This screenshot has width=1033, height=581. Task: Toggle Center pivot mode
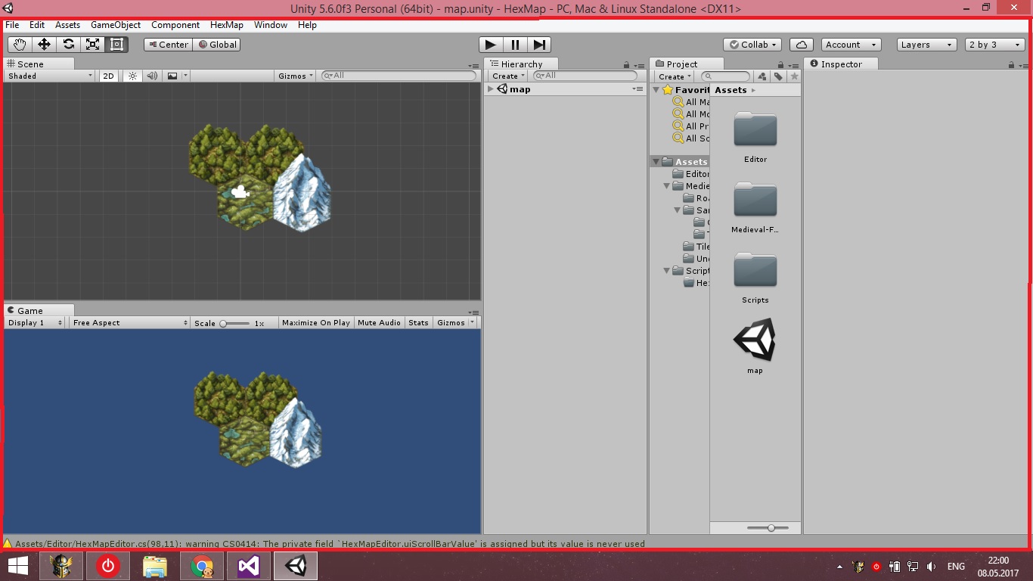point(168,45)
